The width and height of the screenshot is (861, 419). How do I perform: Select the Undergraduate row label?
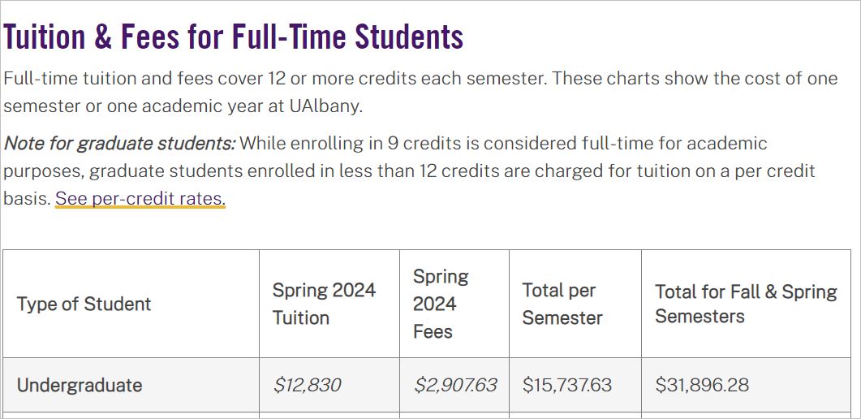[80, 385]
